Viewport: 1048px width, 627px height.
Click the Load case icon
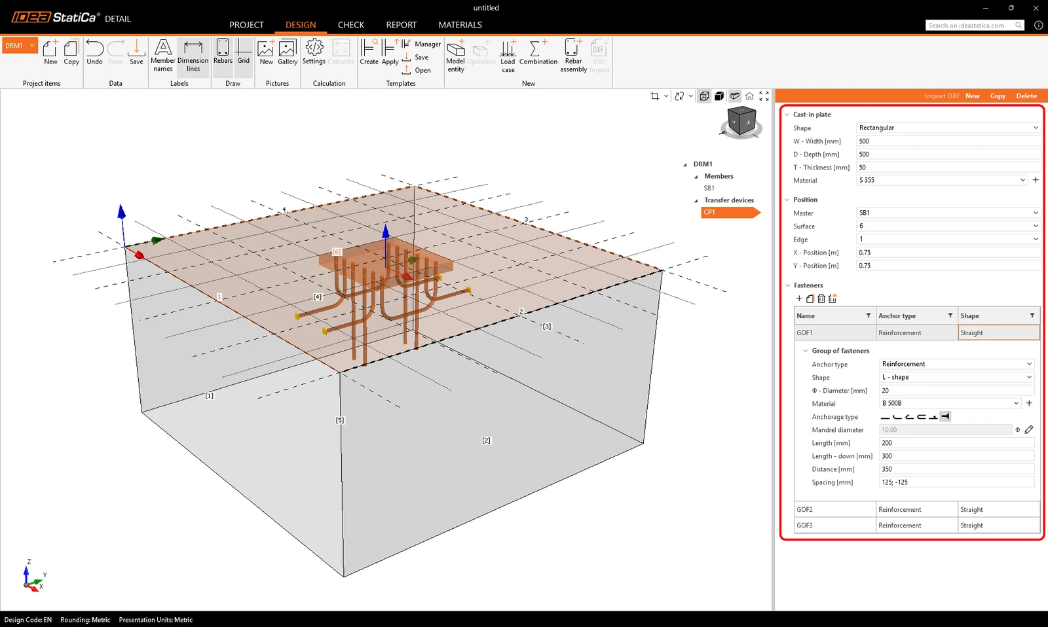click(x=508, y=56)
